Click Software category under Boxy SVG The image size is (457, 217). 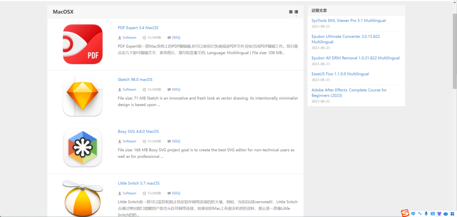coord(129,142)
